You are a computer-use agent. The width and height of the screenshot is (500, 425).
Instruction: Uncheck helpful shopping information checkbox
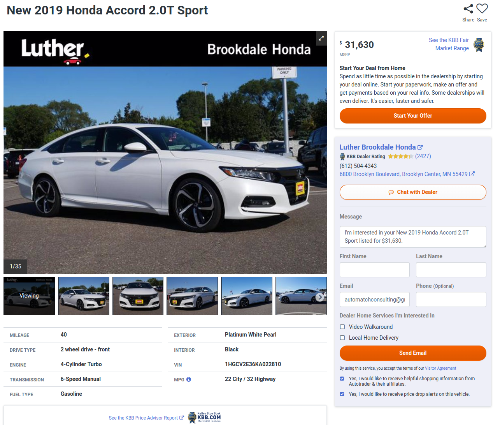pyautogui.click(x=342, y=379)
